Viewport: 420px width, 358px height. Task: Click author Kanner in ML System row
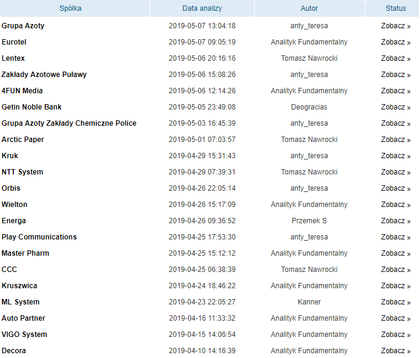[309, 302]
